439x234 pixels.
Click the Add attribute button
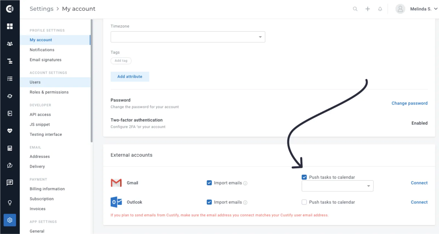[x=130, y=77]
